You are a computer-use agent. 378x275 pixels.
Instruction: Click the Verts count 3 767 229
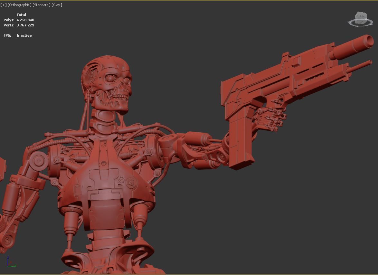click(25, 25)
